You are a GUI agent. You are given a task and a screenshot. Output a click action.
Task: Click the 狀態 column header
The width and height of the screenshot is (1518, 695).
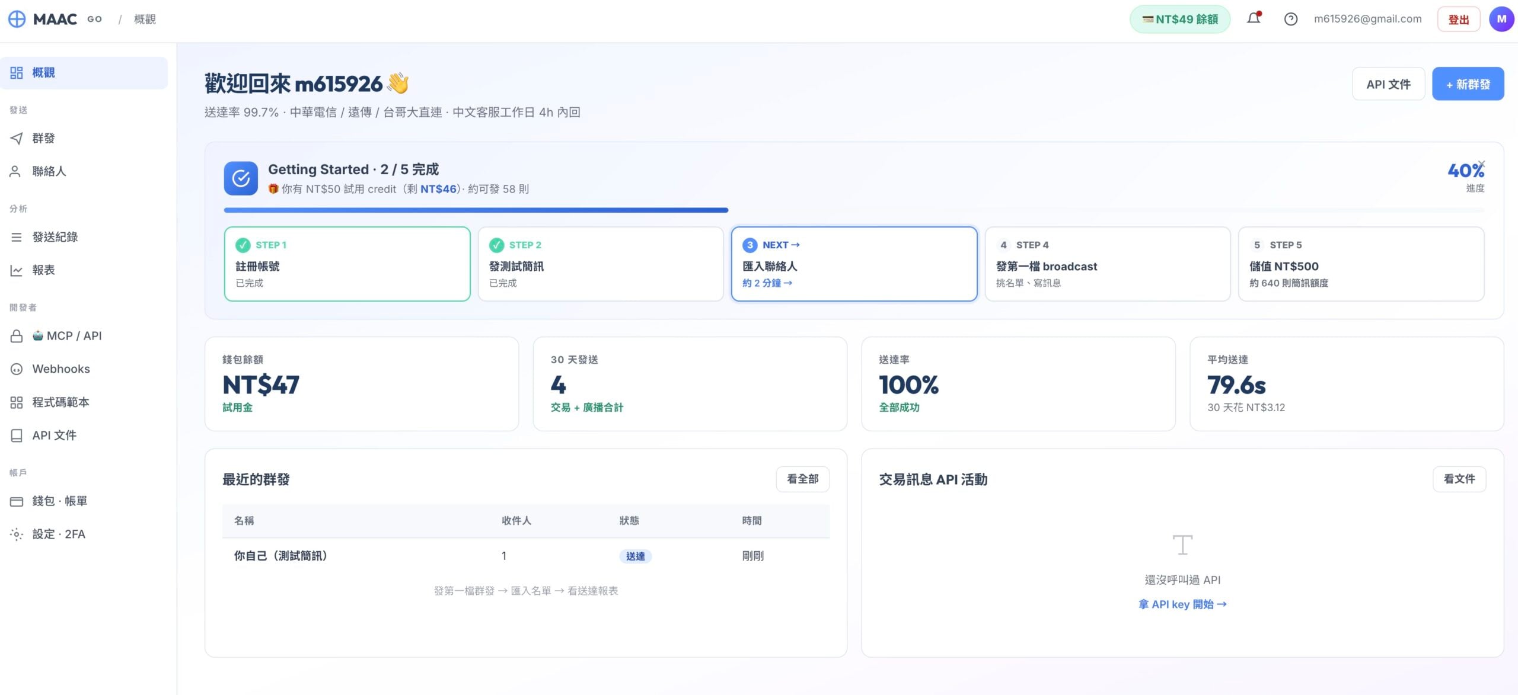[x=629, y=521]
